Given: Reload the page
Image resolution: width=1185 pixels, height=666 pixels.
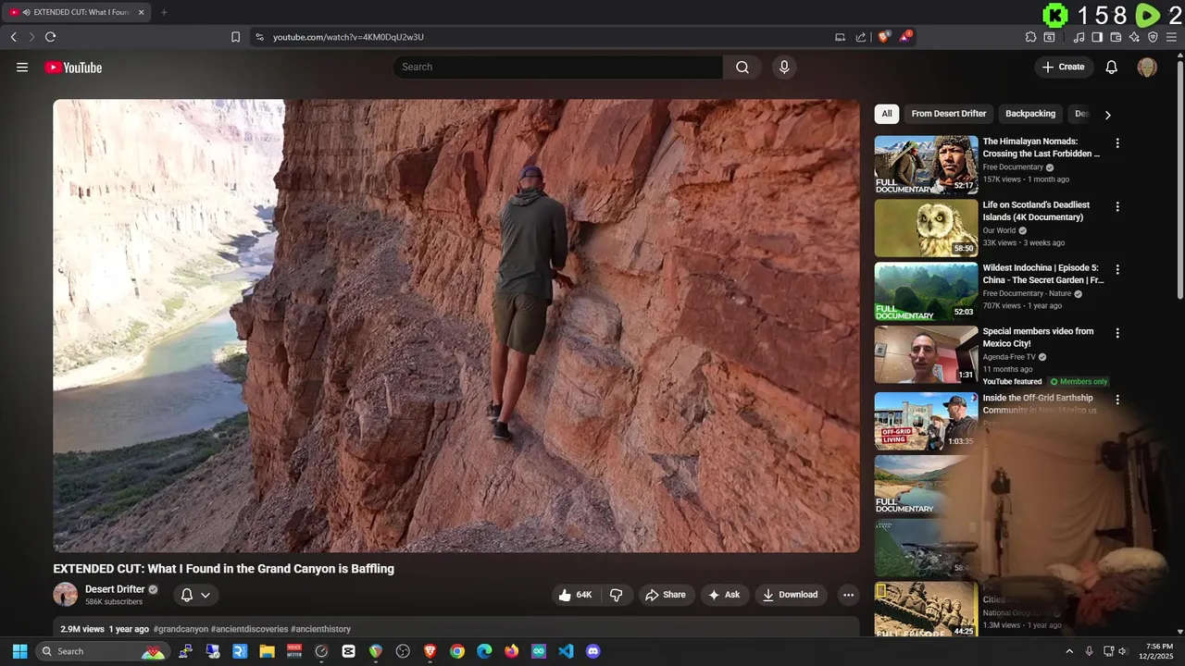Looking at the screenshot, I should point(50,37).
